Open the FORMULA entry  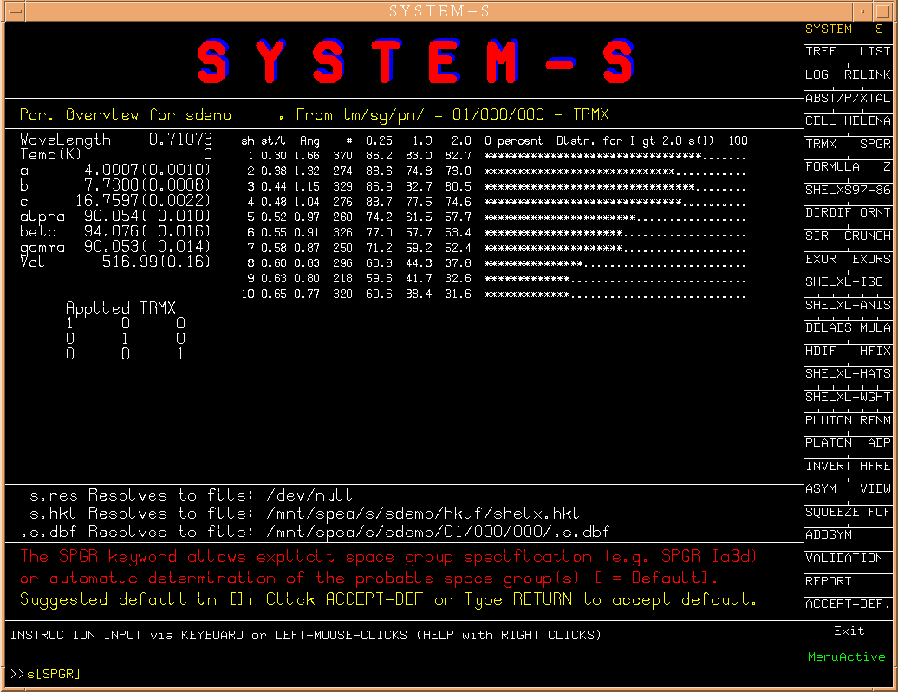tap(832, 166)
